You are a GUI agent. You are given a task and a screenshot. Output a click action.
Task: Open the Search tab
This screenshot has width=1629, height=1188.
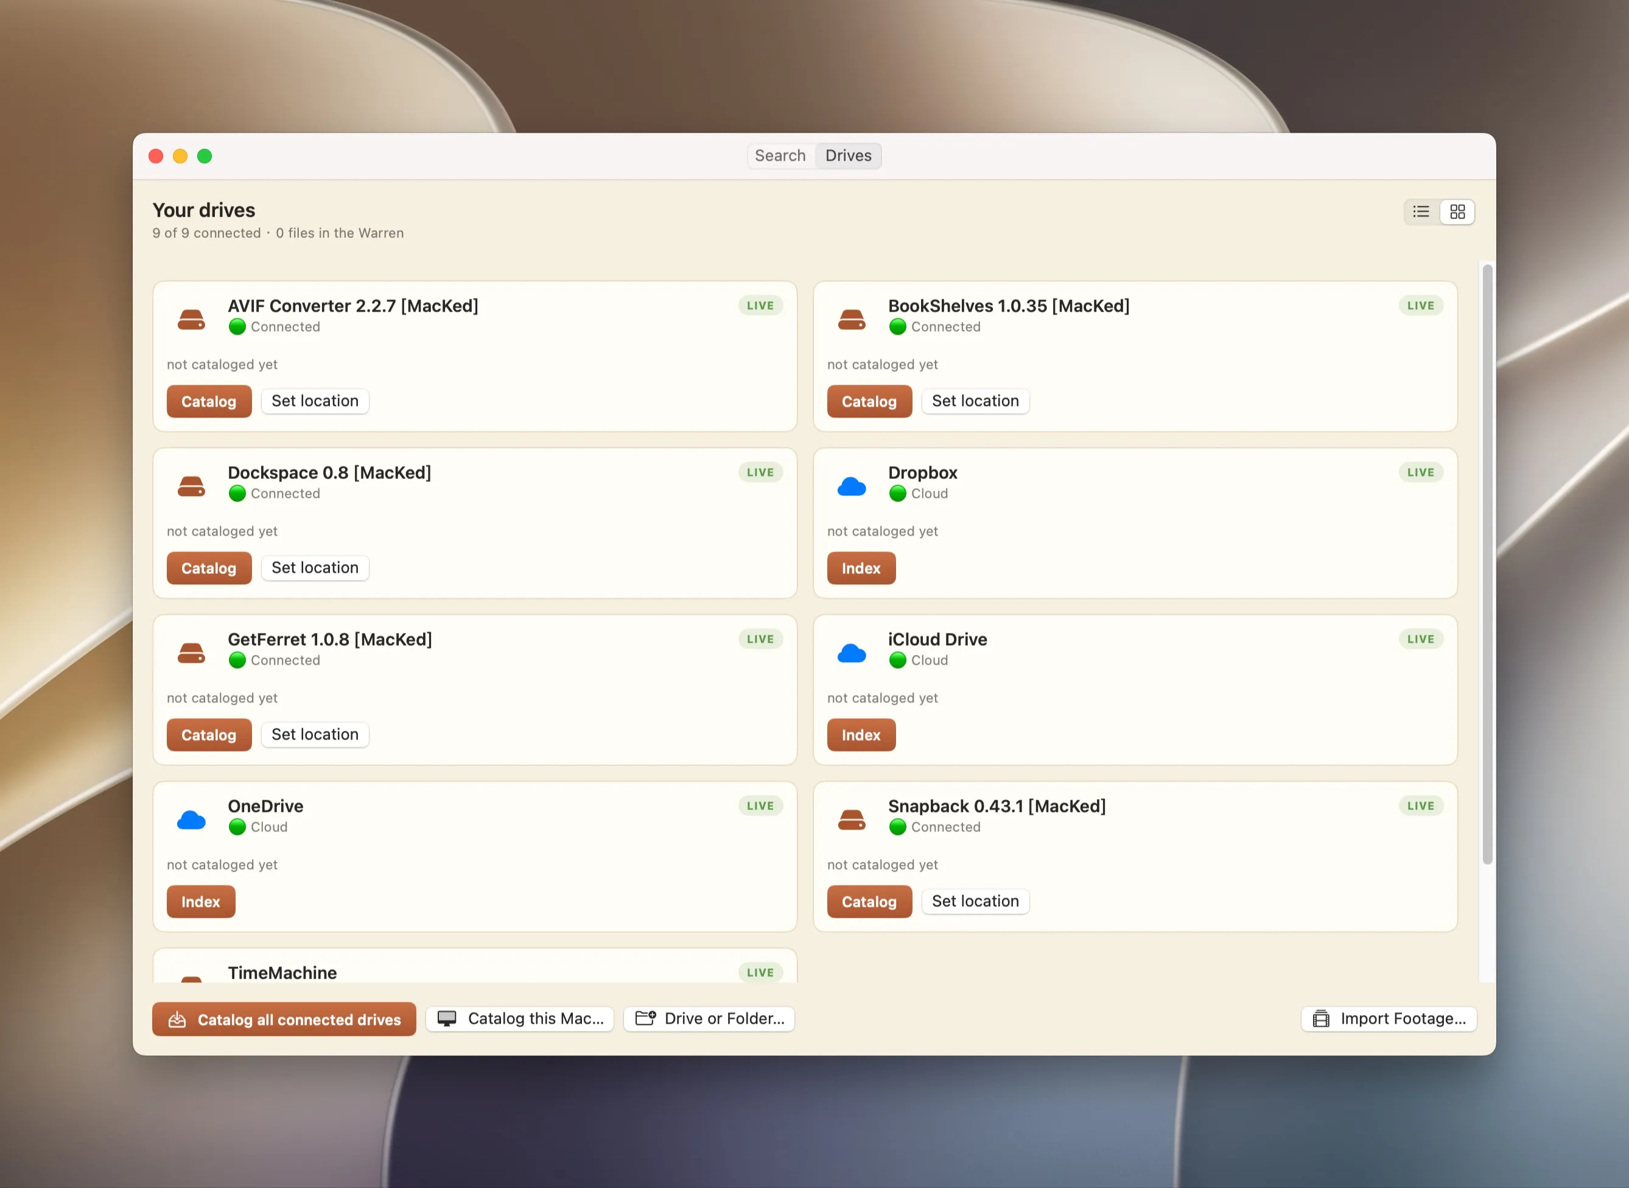pos(780,155)
